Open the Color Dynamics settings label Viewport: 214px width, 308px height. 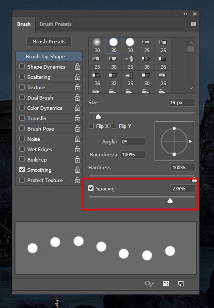click(x=44, y=108)
